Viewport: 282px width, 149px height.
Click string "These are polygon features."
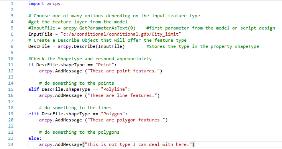pos(126,120)
